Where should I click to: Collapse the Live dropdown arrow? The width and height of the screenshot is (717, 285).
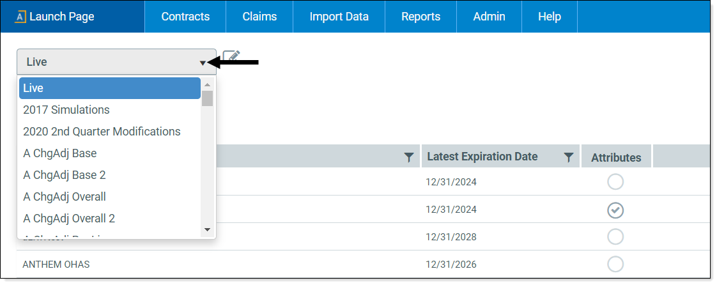tap(203, 63)
